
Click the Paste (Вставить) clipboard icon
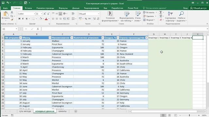click(6, 14)
